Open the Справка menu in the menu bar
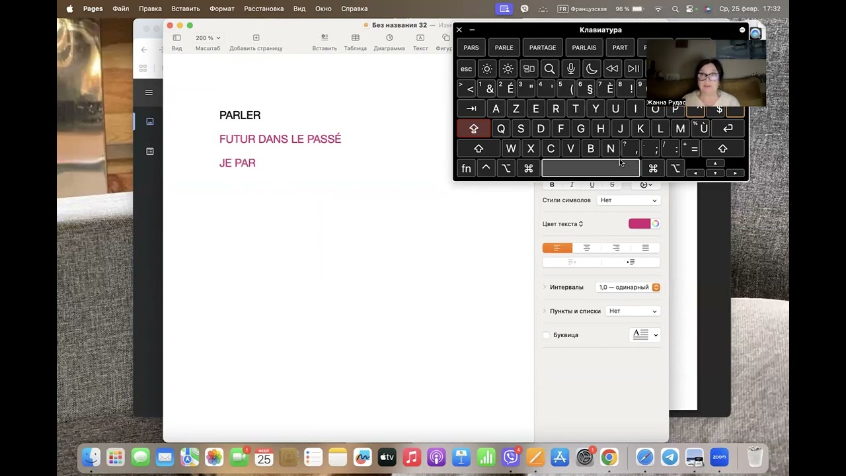This screenshot has width=846, height=476. click(x=354, y=9)
